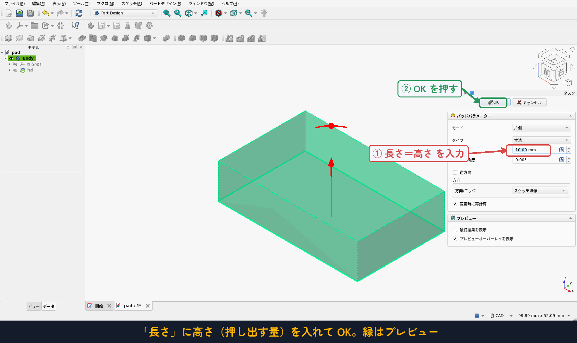Open the パートデザイン menu
The image size is (577, 343).
click(x=165, y=4)
